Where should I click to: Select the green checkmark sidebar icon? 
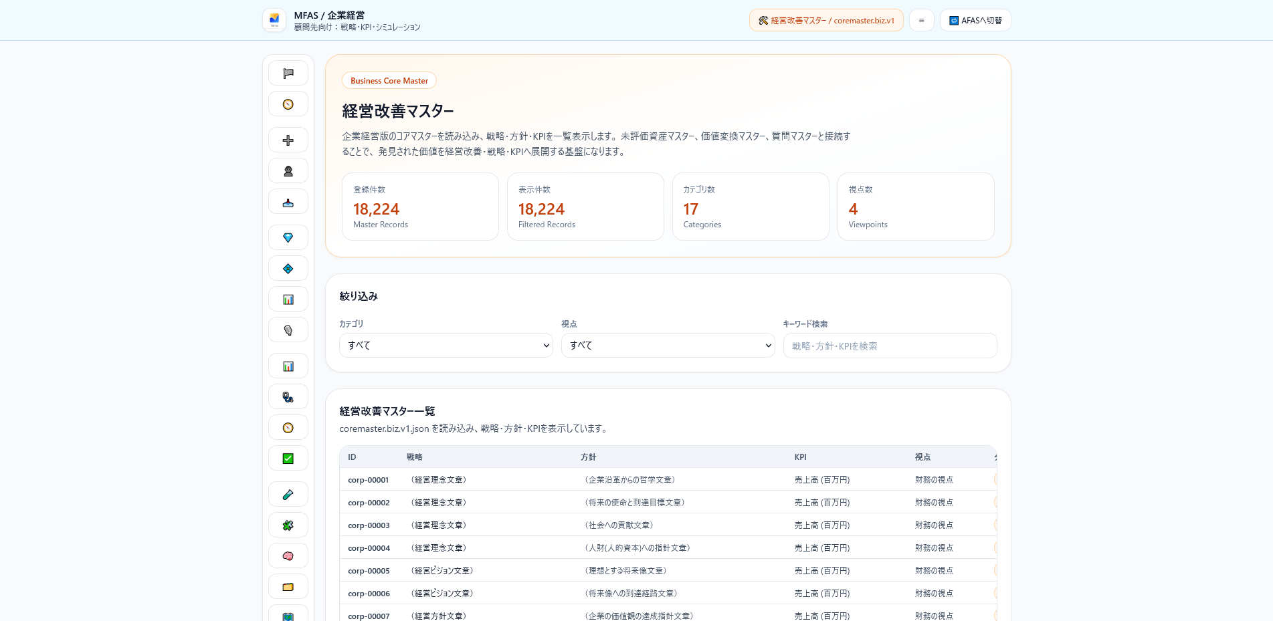click(x=288, y=458)
